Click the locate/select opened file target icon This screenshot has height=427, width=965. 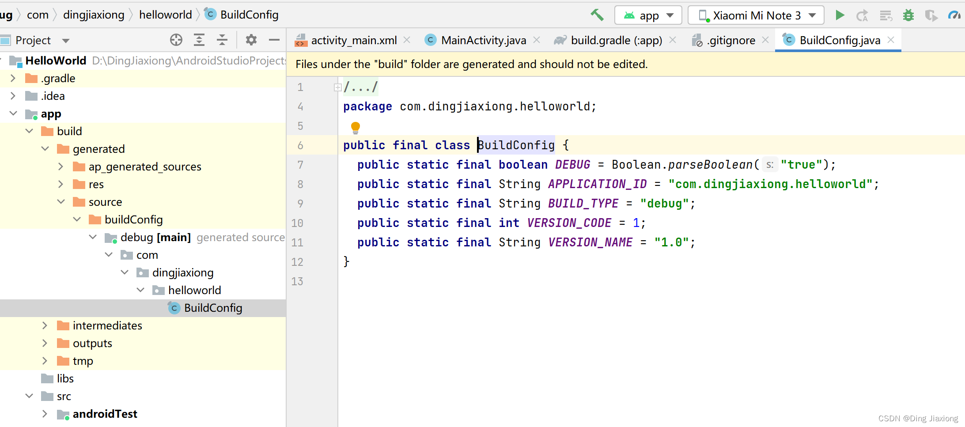click(176, 40)
